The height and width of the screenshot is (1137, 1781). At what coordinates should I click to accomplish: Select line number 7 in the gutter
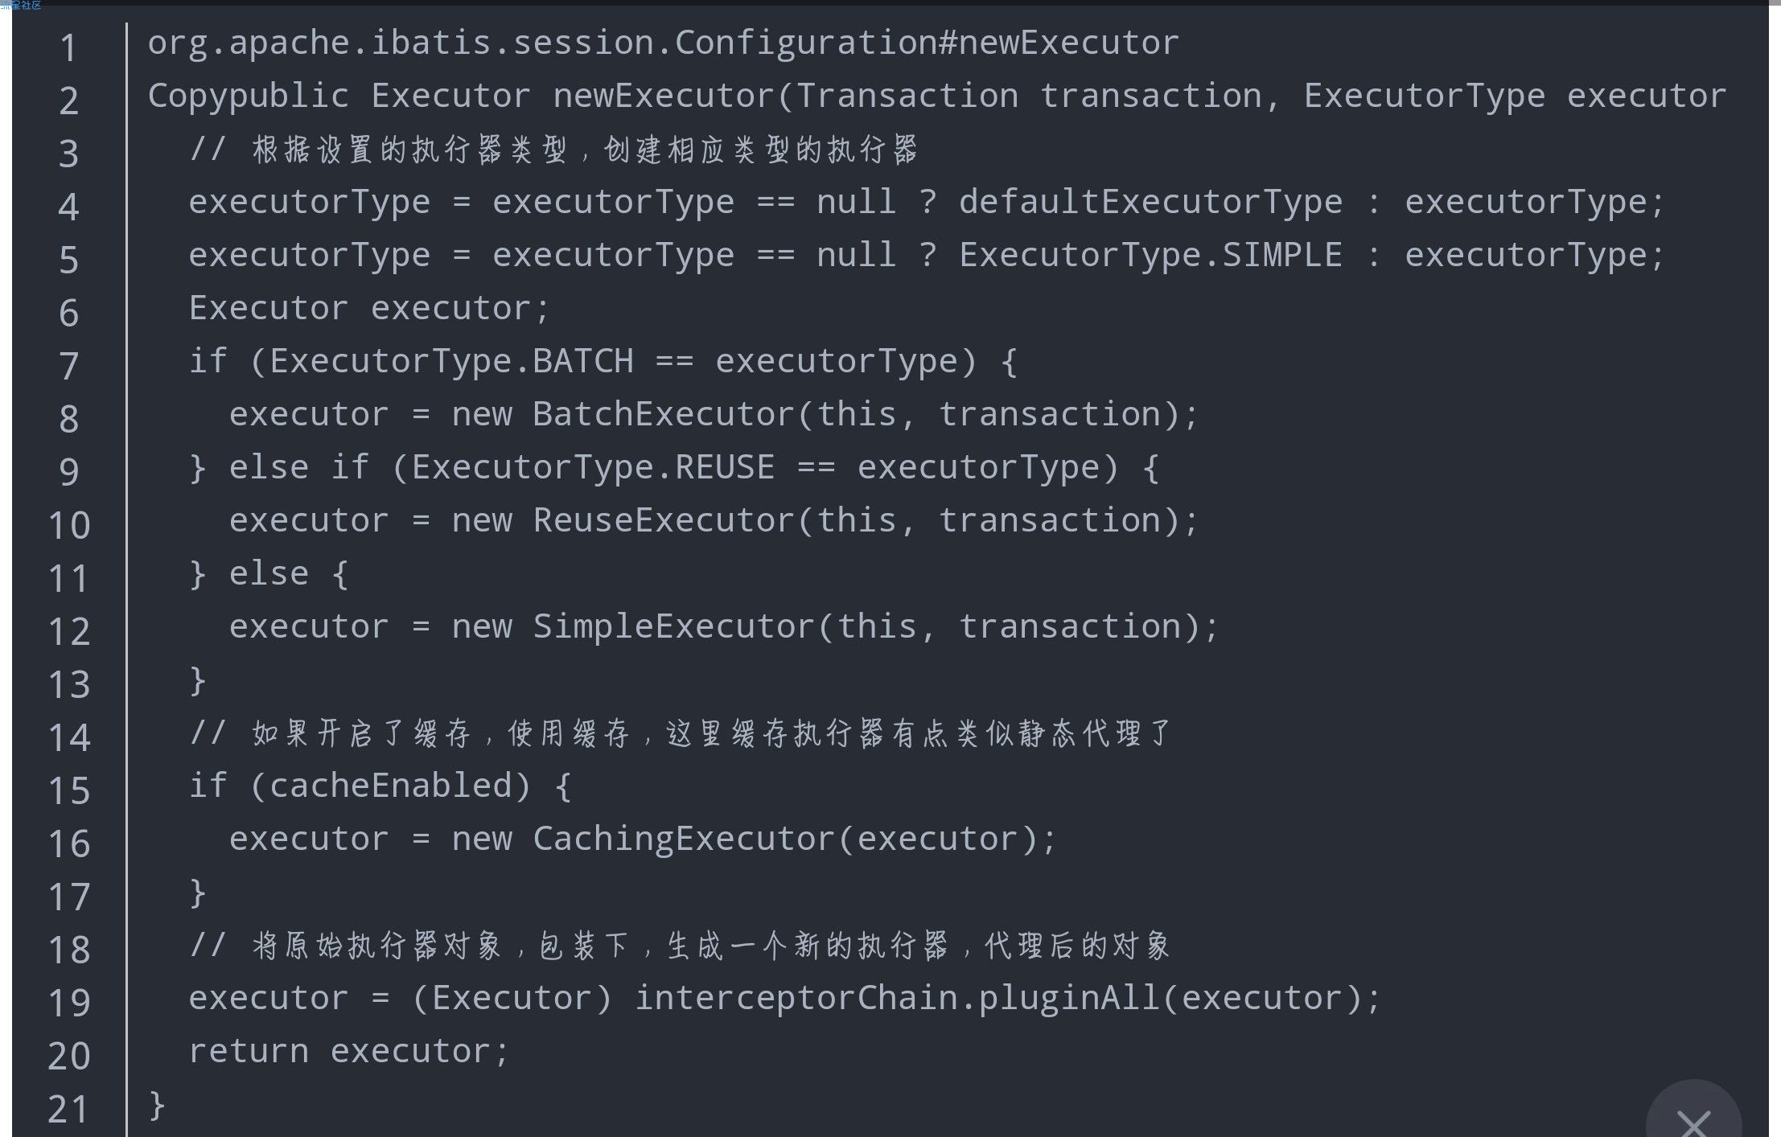click(68, 366)
